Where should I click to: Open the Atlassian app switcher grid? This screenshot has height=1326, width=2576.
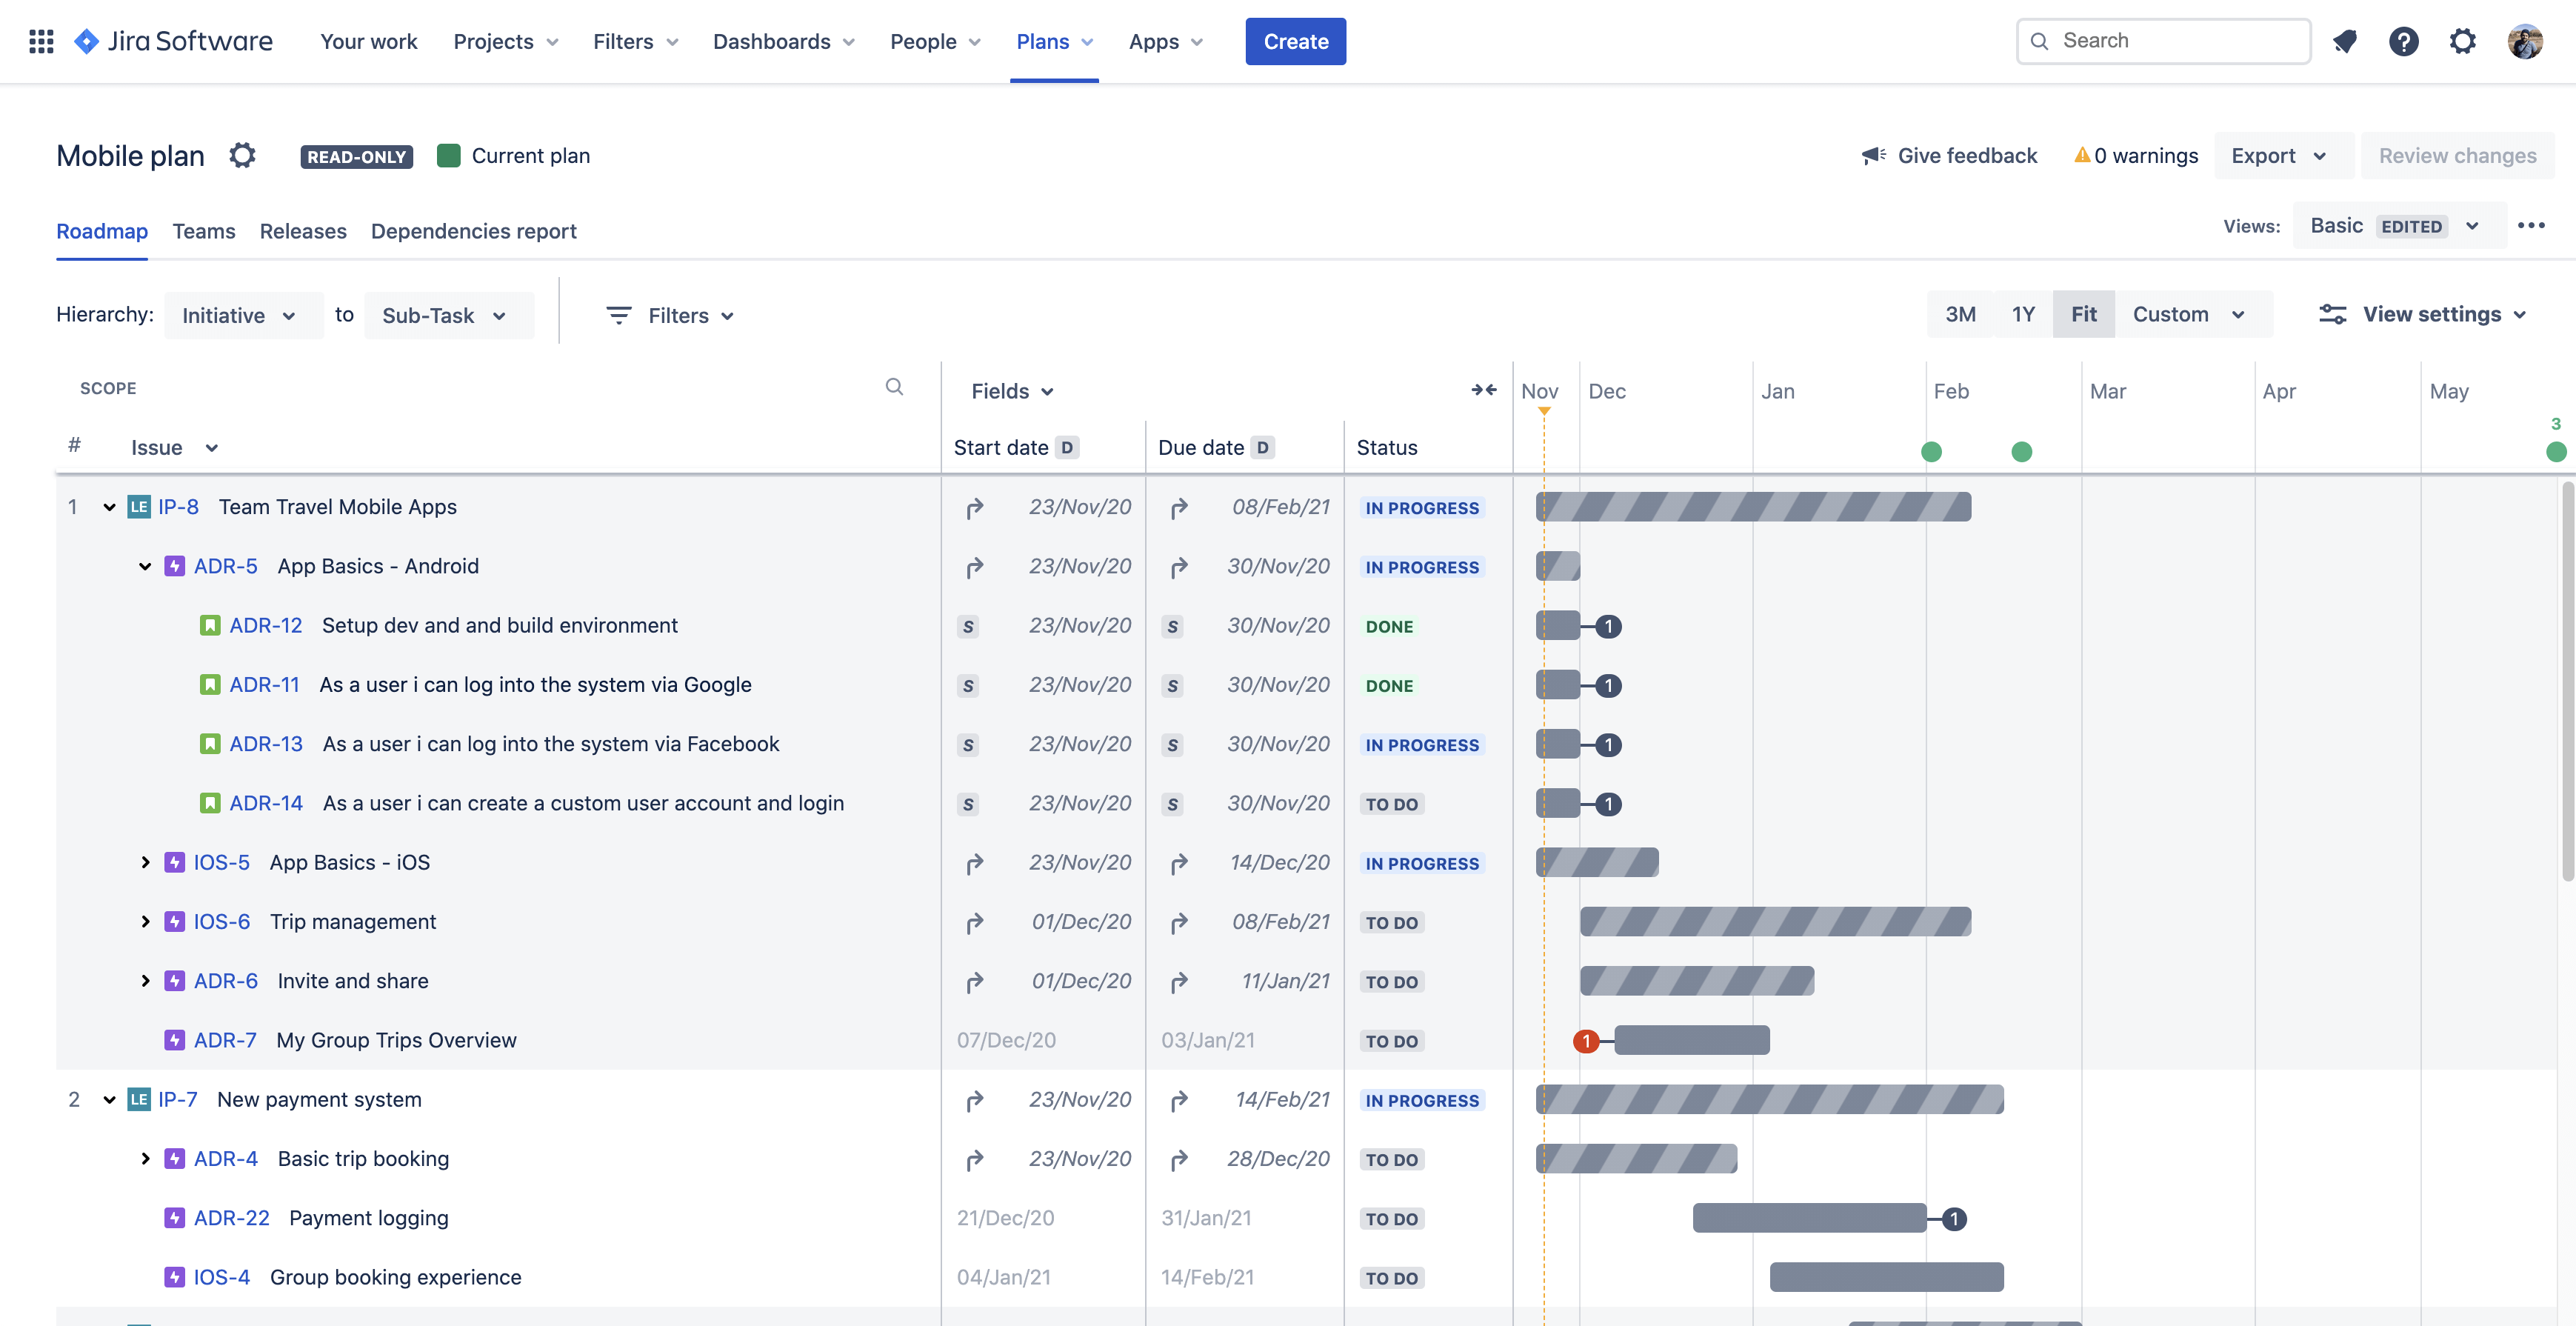click(x=41, y=41)
